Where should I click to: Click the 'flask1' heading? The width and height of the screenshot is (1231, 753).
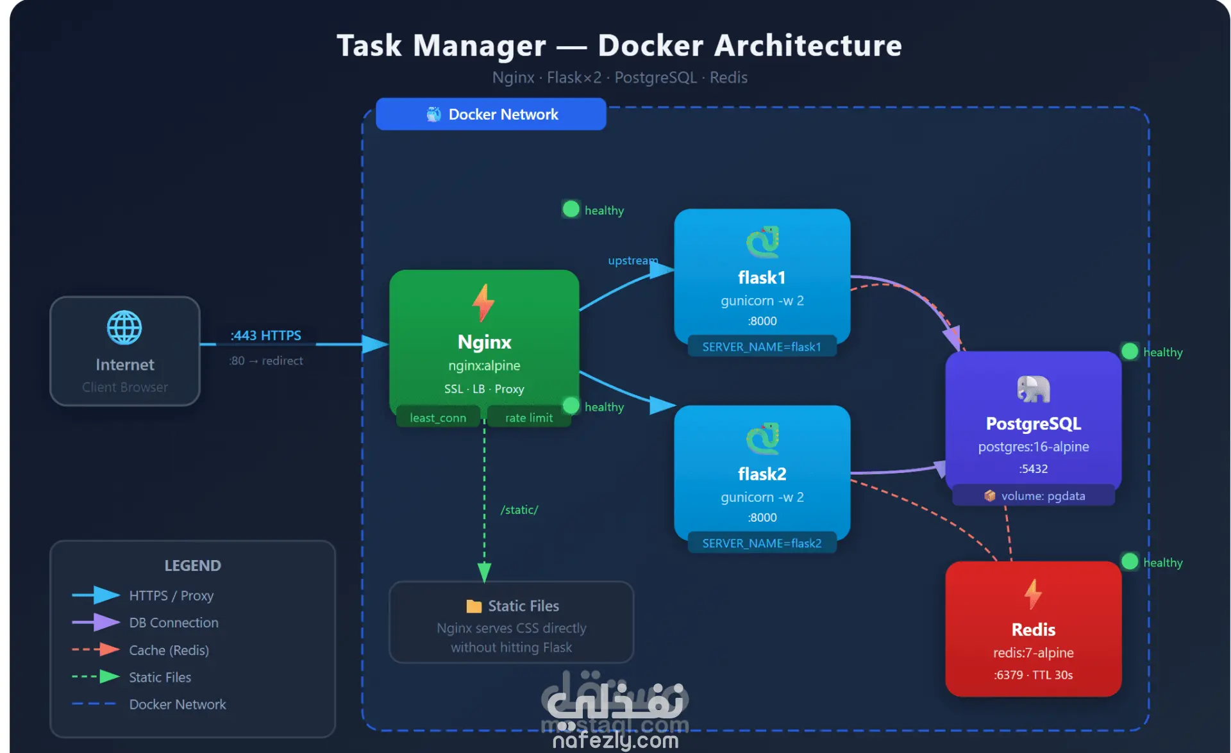(762, 277)
